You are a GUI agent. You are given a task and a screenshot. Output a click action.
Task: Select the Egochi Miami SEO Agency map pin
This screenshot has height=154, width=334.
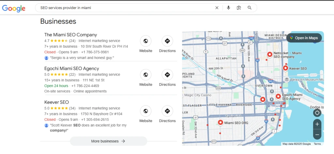point(278,96)
